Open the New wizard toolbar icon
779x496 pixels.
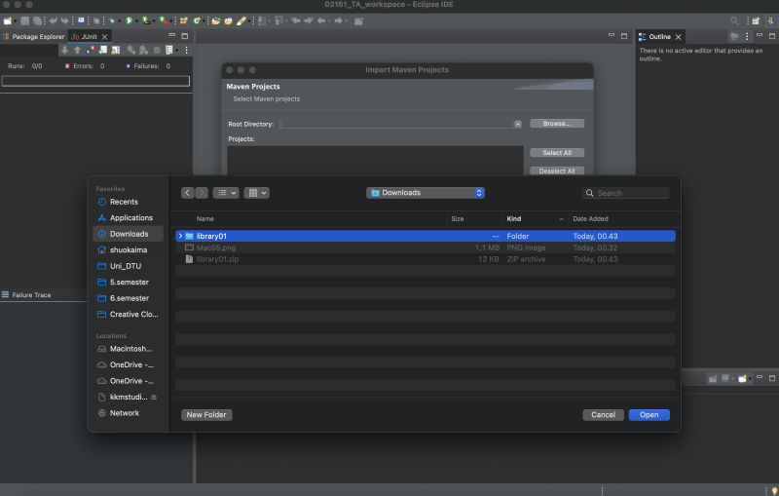coord(7,20)
